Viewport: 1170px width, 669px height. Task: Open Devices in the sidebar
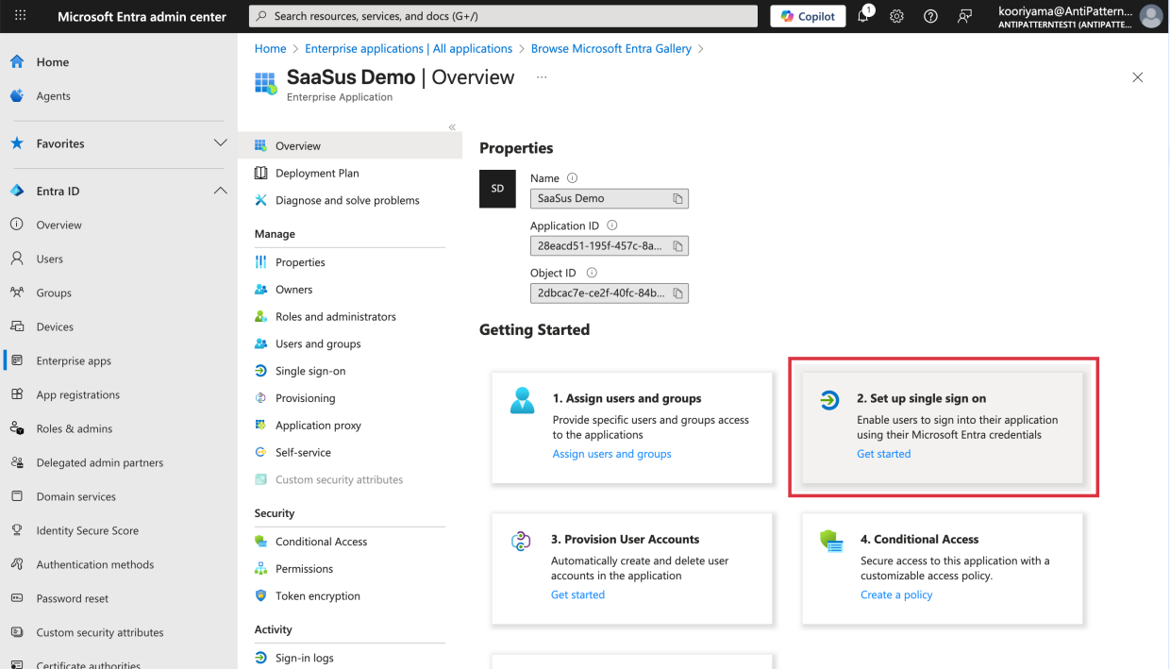point(55,326)
